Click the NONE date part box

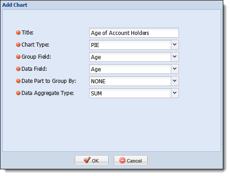click(x=130, y=81)
